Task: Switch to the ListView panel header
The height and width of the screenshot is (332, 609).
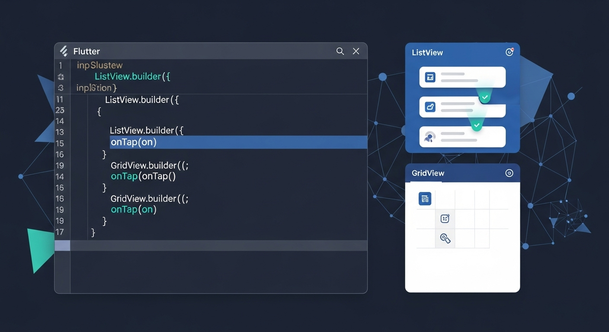Action: pos(427,52)
